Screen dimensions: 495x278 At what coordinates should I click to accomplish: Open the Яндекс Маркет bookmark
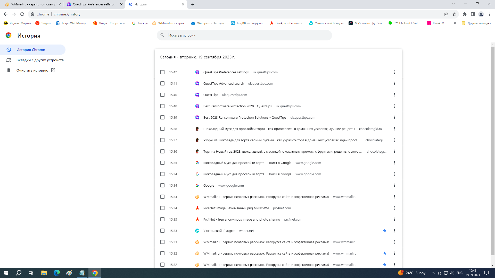pyautogui.click(x=17, y=23)
